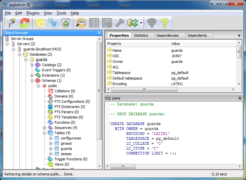Click the Views (0) green icon
The height and width of the screenshot is (180, 246).
[51, 164]
